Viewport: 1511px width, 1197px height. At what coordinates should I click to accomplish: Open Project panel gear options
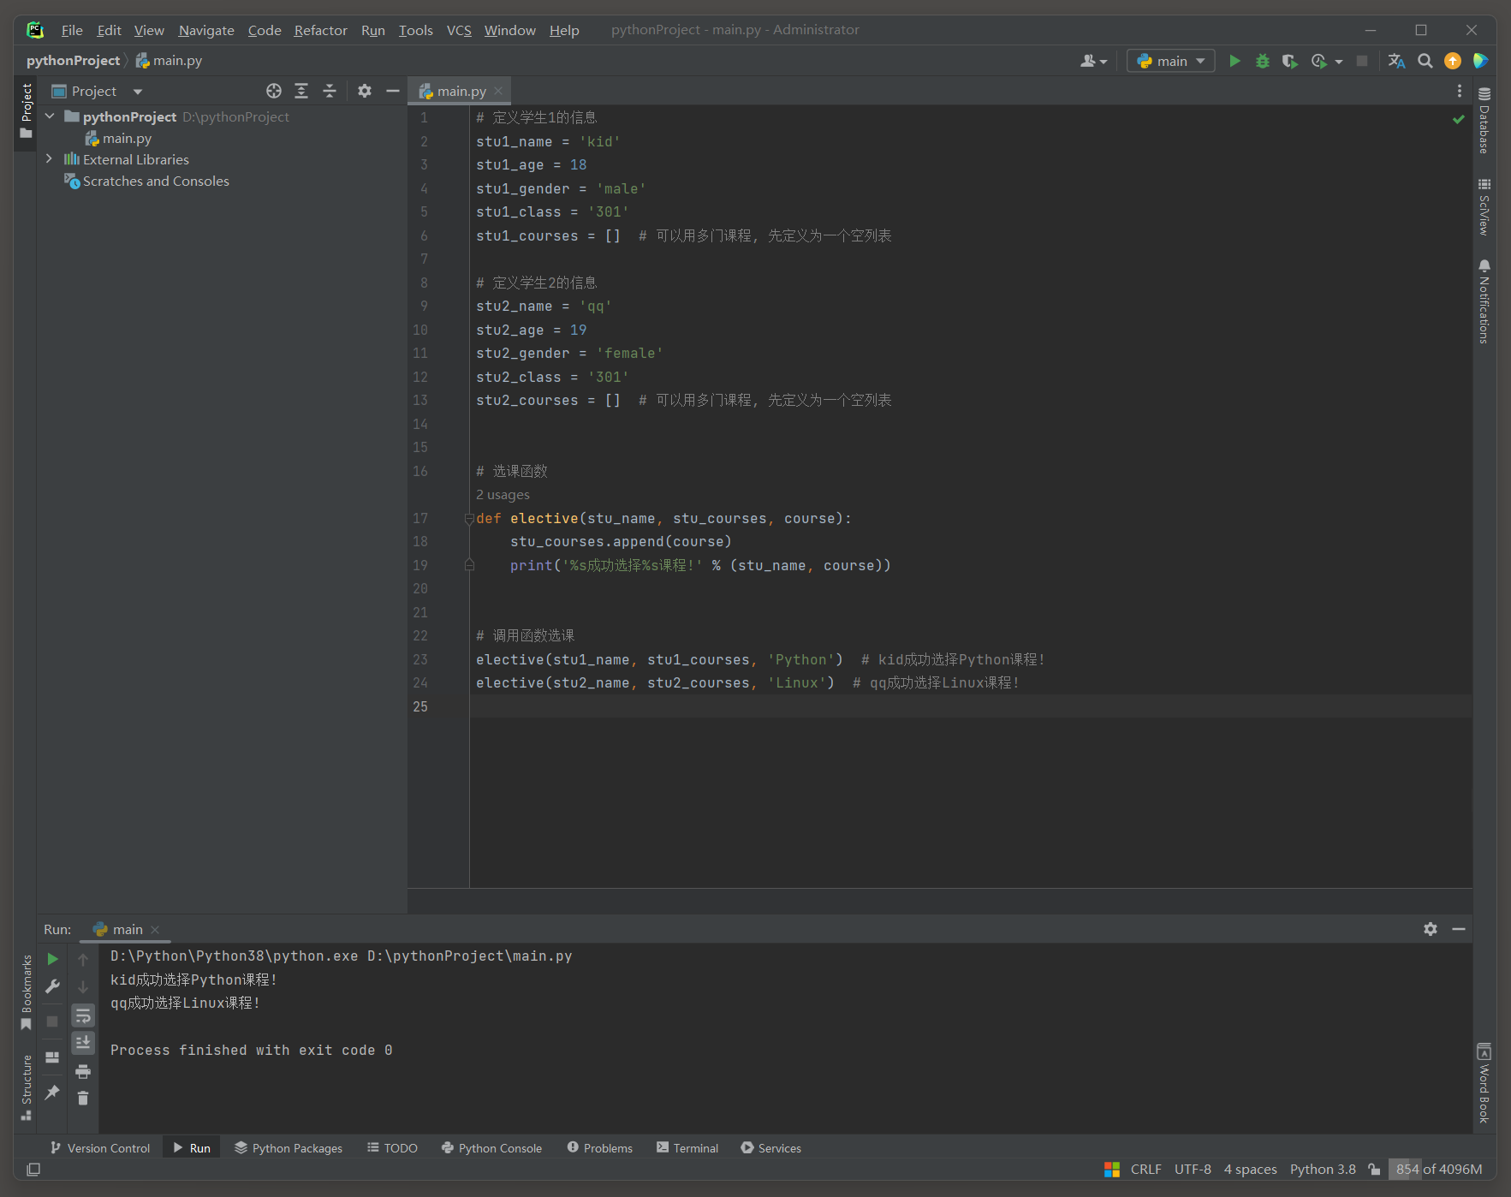tap(365, 91)
